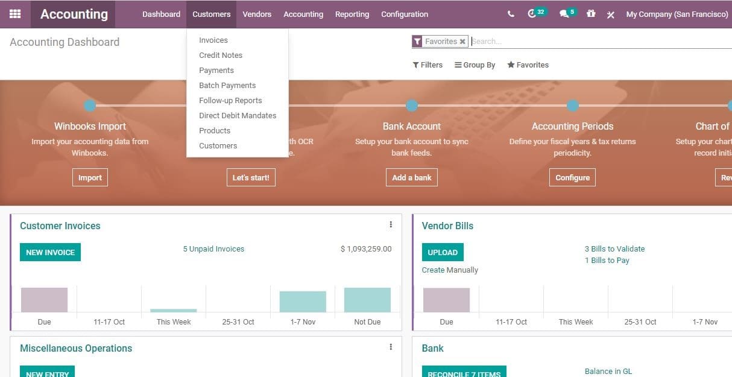Click the tools support icon

coord(610,13)
